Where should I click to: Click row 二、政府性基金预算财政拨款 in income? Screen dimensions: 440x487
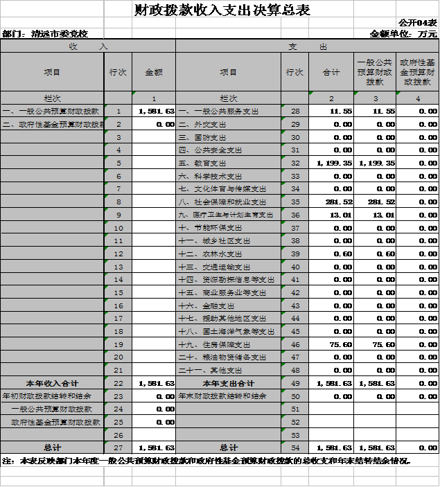click(x=52, y=124)
